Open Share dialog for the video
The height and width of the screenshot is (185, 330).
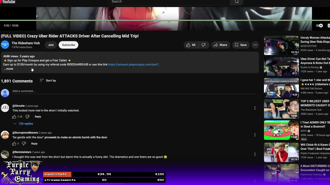(220, 45)
